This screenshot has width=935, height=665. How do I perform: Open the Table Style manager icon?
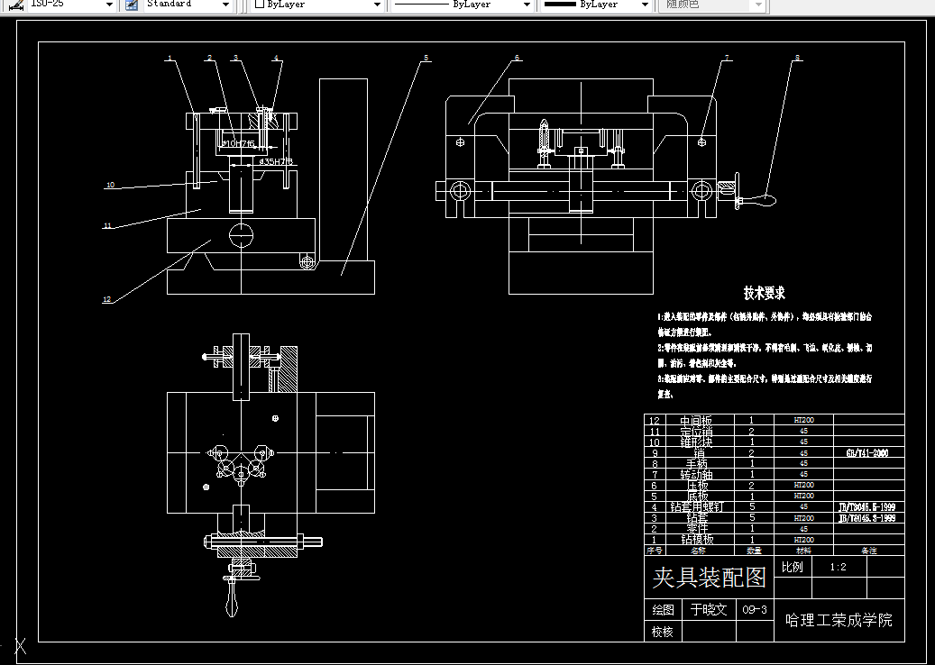(x=132, y=5)
